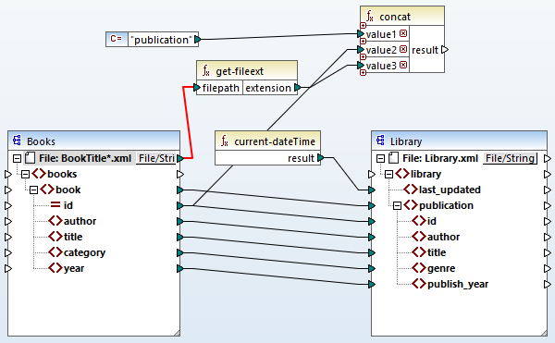The width and height of the screenshot is (555, 343).
Task: Select the title element in Library
Action: [437, 252]
